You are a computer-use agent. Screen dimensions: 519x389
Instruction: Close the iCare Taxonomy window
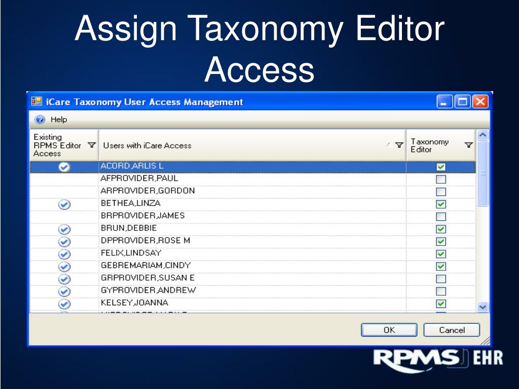[x=480, y=101]
